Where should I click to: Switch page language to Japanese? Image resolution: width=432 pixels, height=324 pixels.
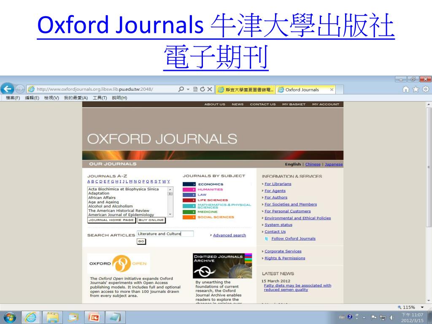[x=334, y=164]
